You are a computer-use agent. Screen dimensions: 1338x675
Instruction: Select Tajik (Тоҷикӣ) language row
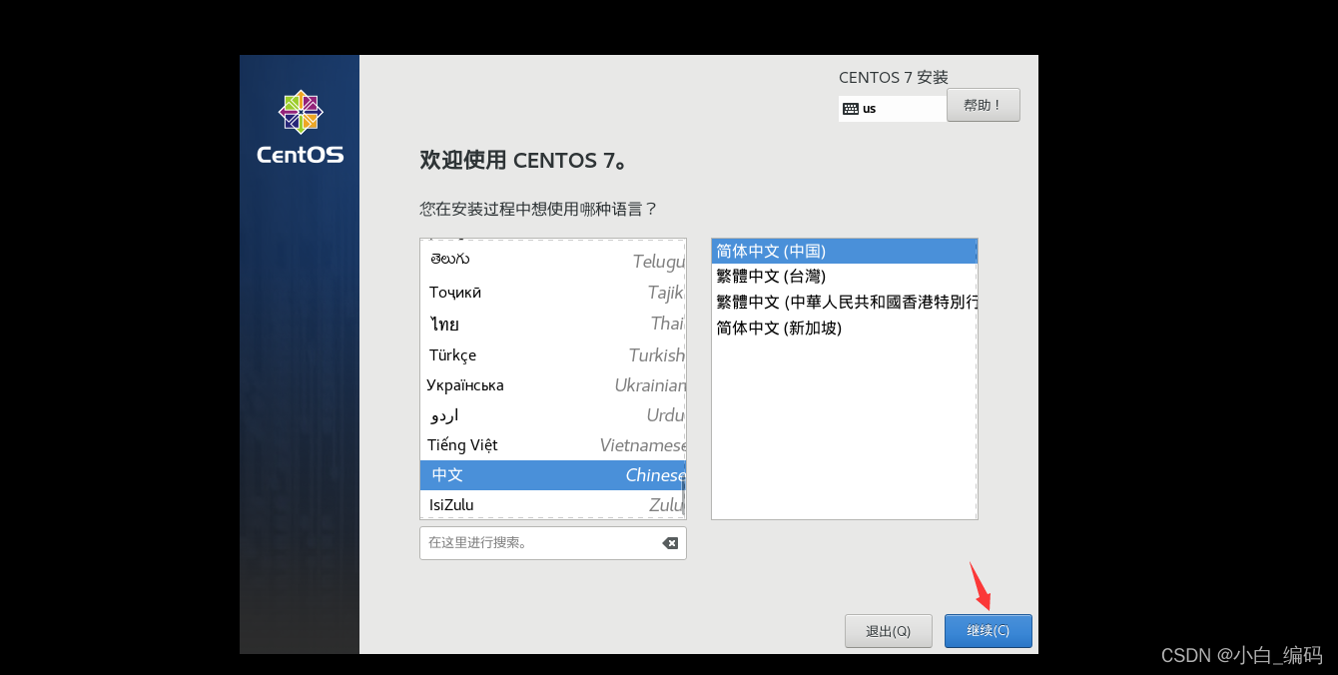553,293
